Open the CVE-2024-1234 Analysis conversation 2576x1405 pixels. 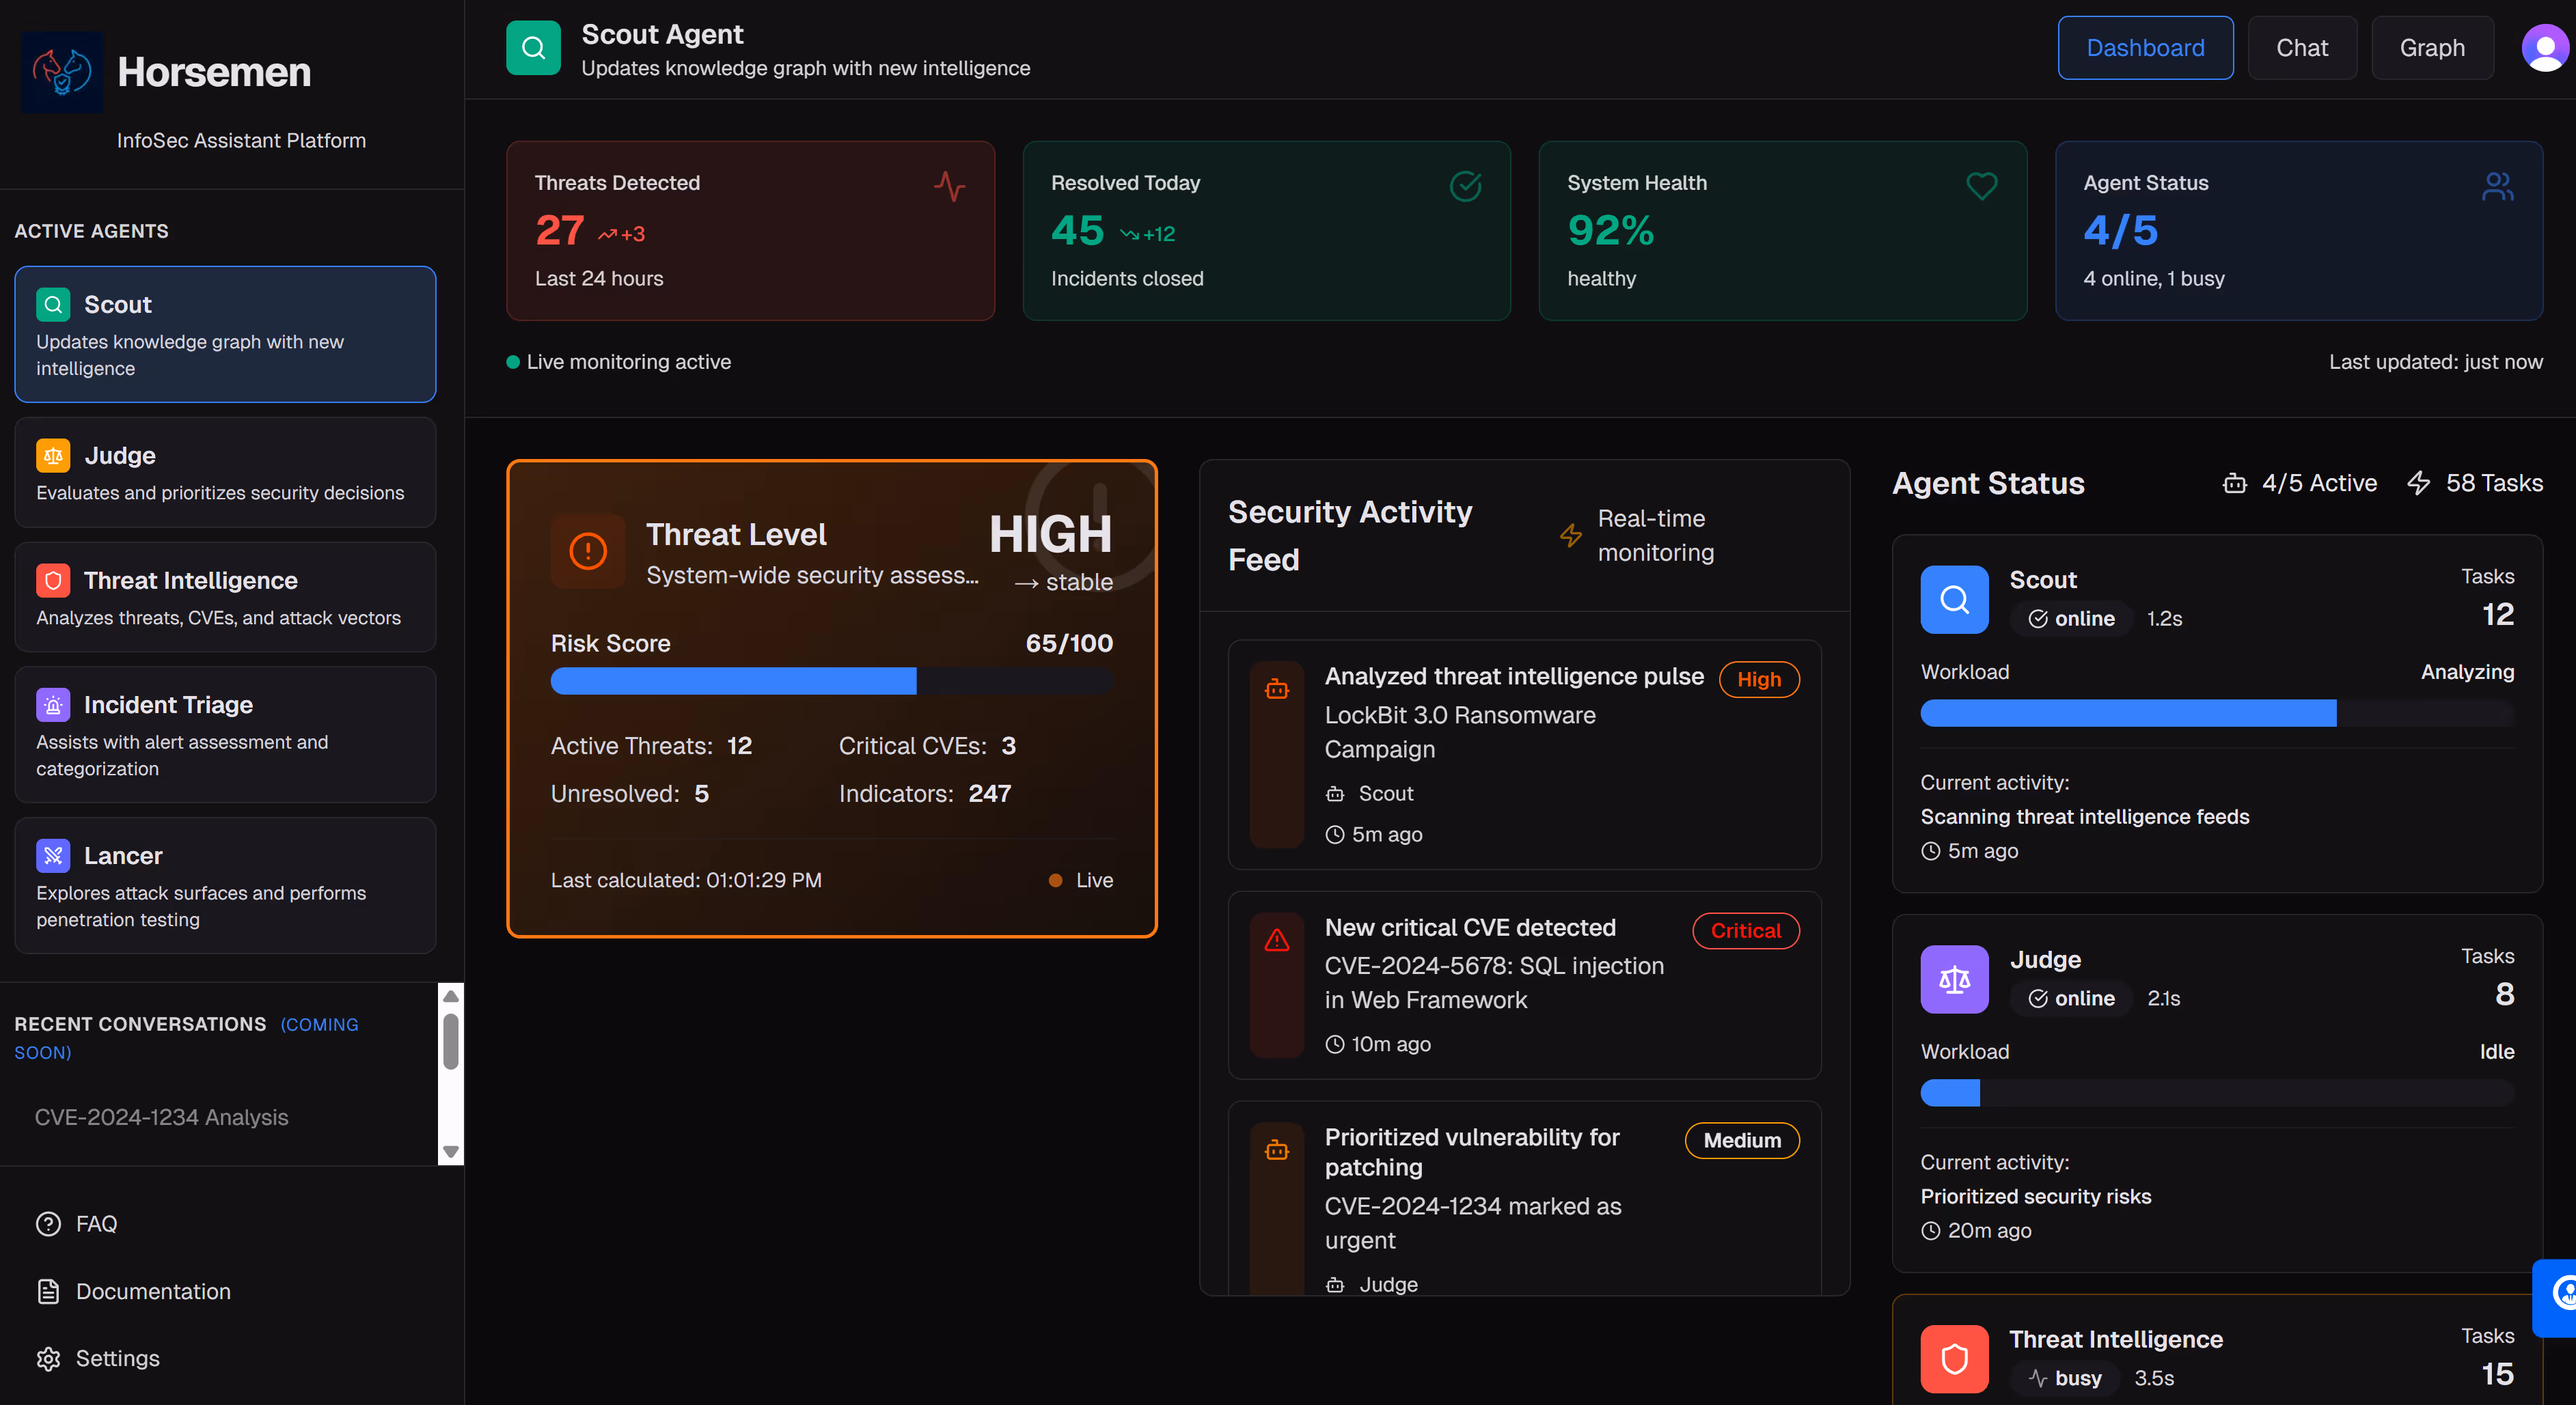click(161, 1117)
